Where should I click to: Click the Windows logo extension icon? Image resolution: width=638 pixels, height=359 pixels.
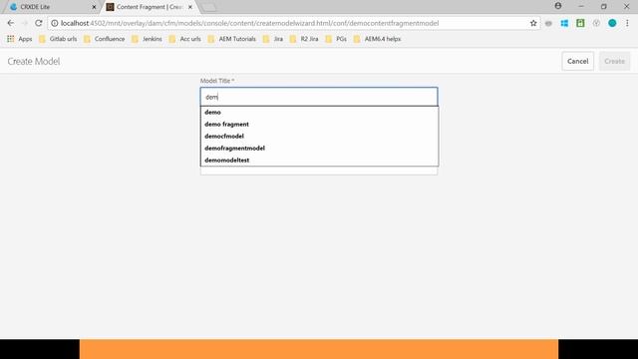[564, 23]
